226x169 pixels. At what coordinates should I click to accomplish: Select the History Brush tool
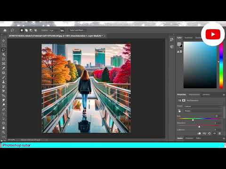point(3,86)
